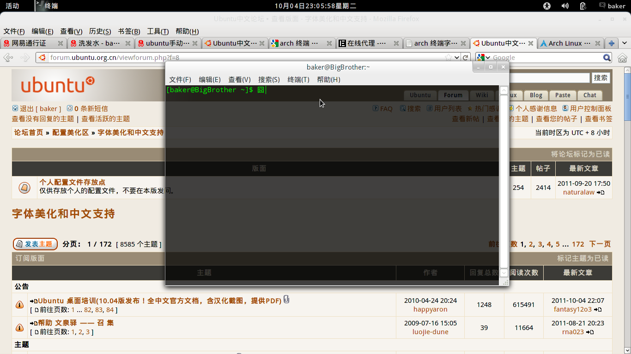Focus the forum search text box
This screenshot has width=631, height=354.
(549, 78)
